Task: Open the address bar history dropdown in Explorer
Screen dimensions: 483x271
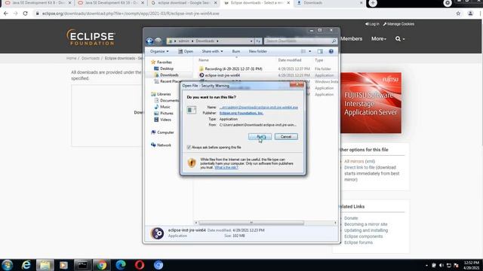Action: pos(251,41)
